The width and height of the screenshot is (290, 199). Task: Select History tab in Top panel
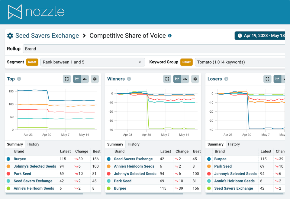pos(33,144)
